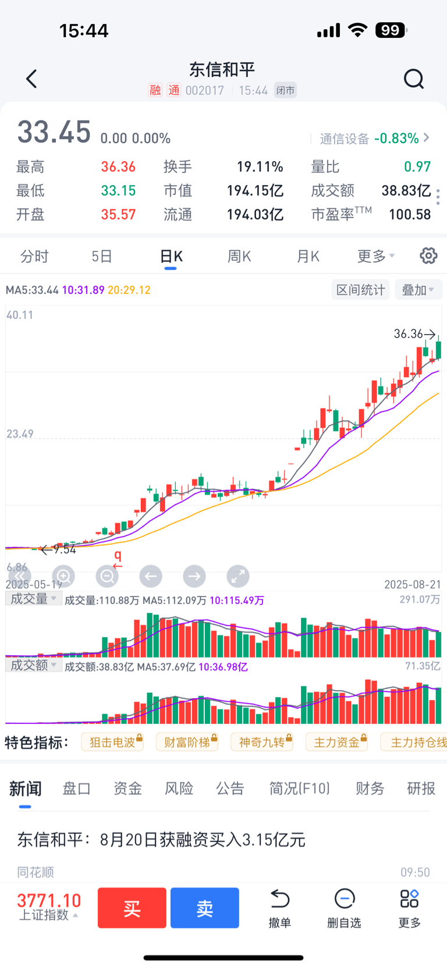Expand chart to fullscreen
Viewport: 447px width, 969px height.
click(x=238, y=576)
